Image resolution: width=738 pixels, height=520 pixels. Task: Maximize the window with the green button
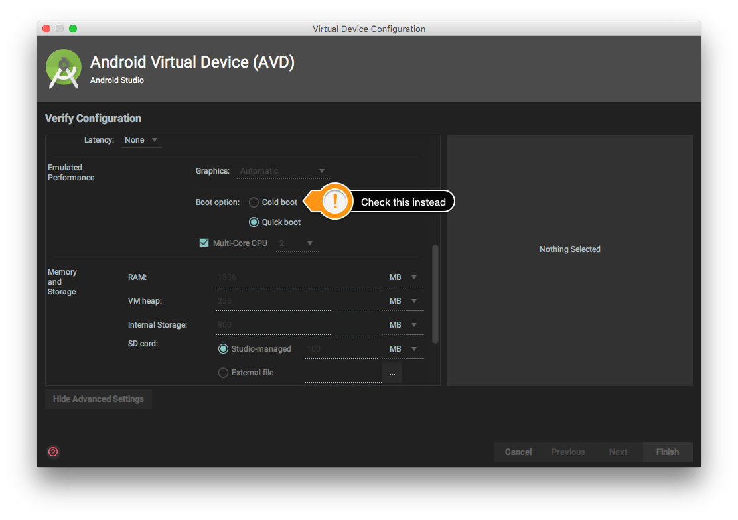coord(73,29)
